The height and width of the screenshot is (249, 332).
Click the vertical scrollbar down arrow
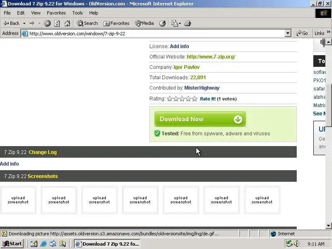click(328, 225)
